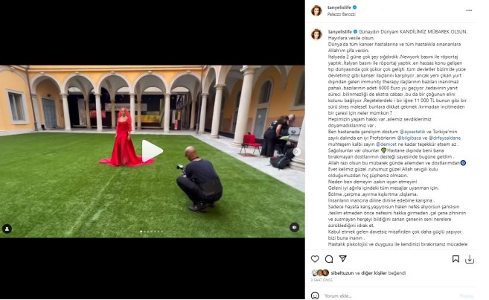Show tagged people with the person icon

click(x=7, y=229)
